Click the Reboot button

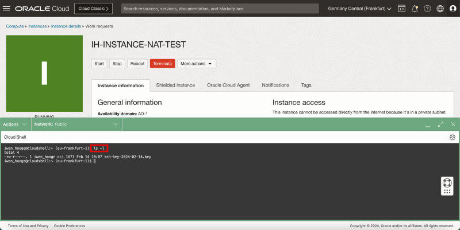[137, 64]
